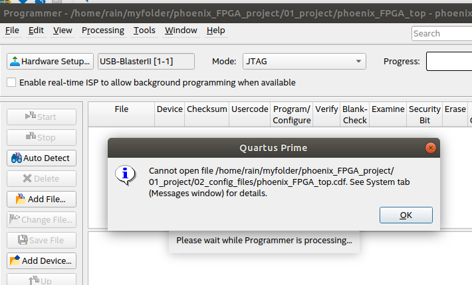Open the Processing menu

tap(103, 30)
